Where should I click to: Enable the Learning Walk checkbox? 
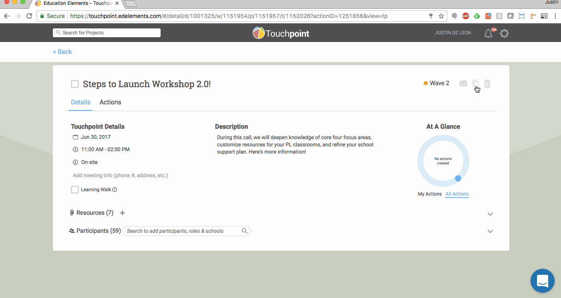[75, 190]
